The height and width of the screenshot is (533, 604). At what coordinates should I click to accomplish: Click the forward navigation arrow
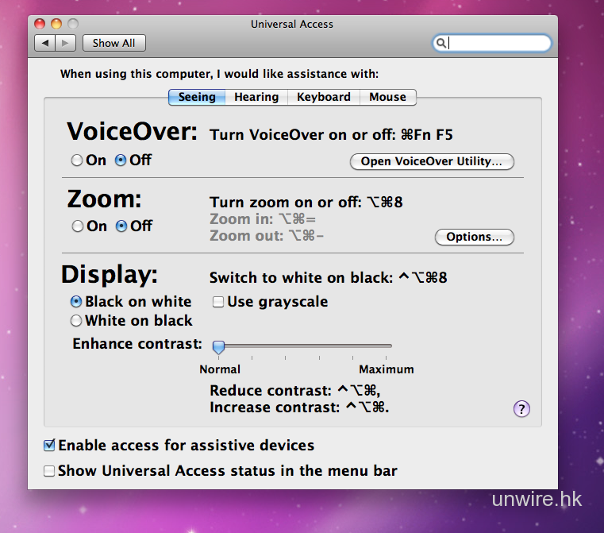click(66, 43)
